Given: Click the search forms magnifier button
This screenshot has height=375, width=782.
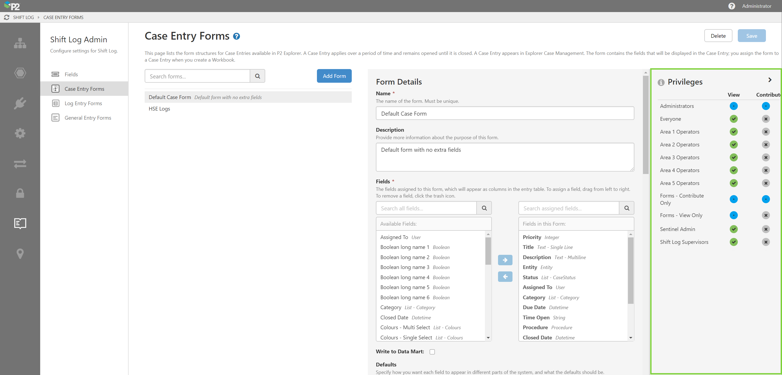Looking at the screenshot, I should pos(257,76).
